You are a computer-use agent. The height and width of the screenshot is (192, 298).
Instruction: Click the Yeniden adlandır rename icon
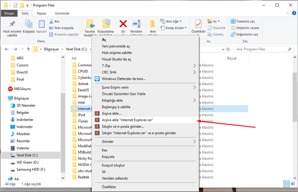point(136,24)
